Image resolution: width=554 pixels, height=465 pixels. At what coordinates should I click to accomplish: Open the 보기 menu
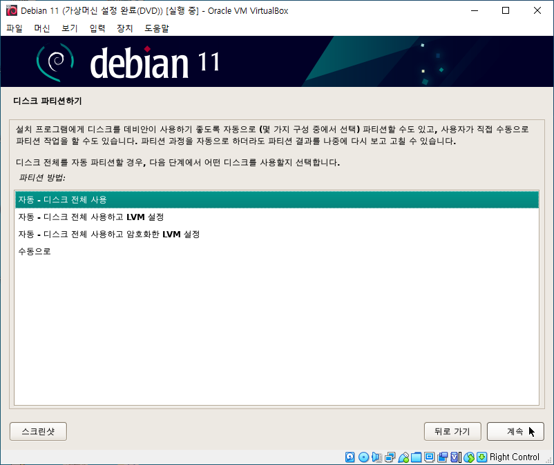click(70, 28)
